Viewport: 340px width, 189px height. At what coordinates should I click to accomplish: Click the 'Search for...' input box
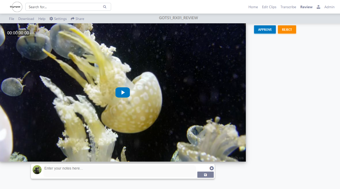pyautogui.click(x=64, y=7)
